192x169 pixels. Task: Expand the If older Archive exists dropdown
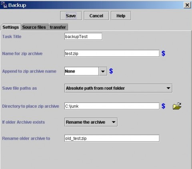[x=91, y=122]
